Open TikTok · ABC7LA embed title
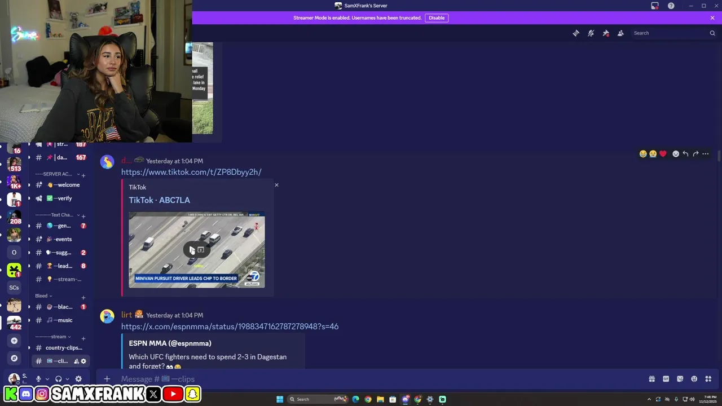Screen dimensions: 722x406 pyautogui.click(x=159, y=200)
